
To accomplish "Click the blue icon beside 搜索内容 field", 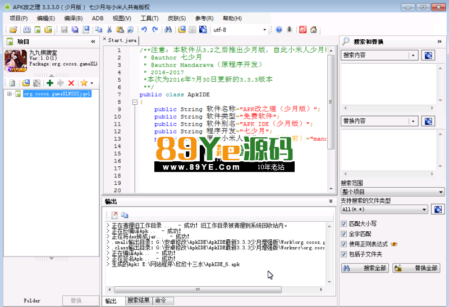I will tap(428, 55).
